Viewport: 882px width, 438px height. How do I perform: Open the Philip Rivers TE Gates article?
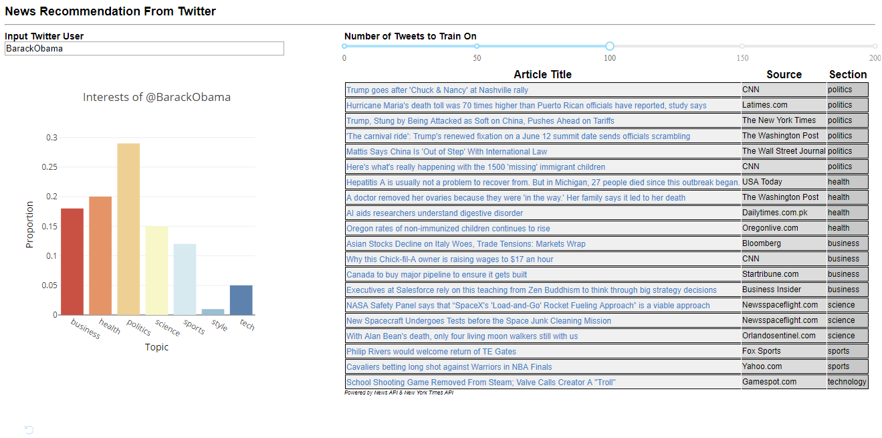click(431, 352)
